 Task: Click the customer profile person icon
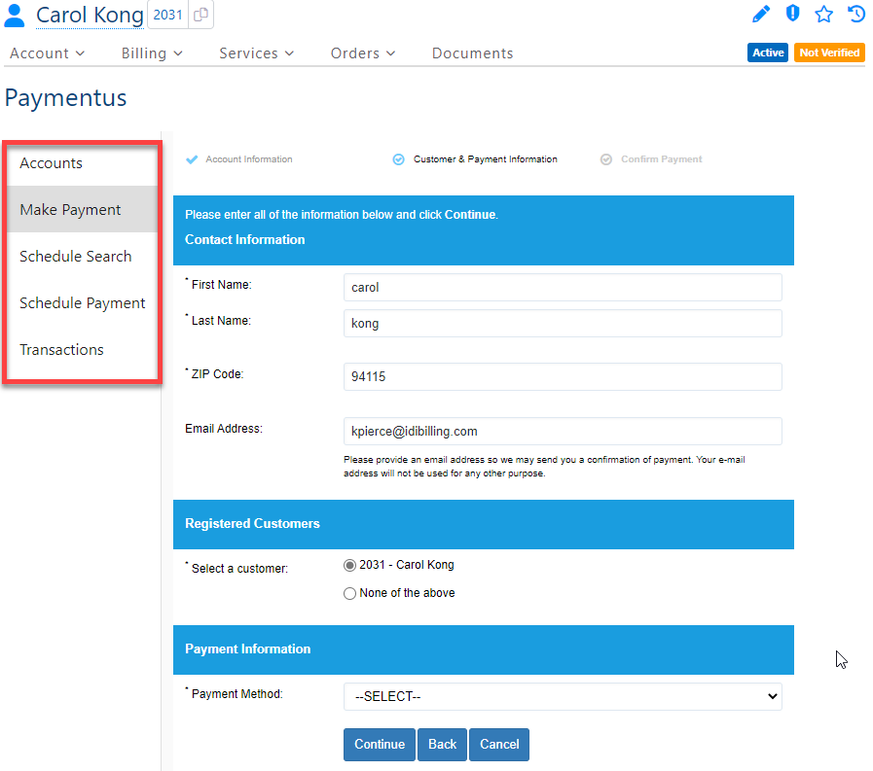click(x=14, y=14)
